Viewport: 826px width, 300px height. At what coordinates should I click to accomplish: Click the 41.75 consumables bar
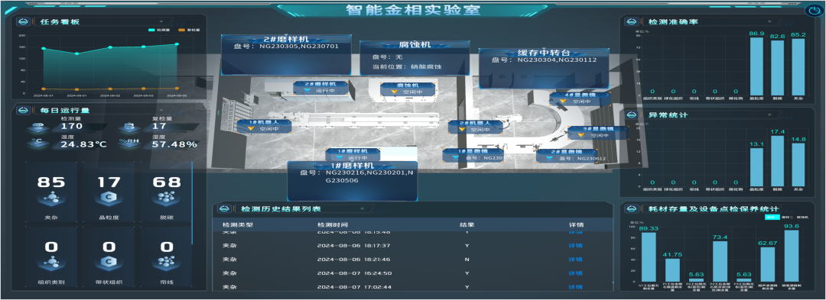tap(673, 269)
